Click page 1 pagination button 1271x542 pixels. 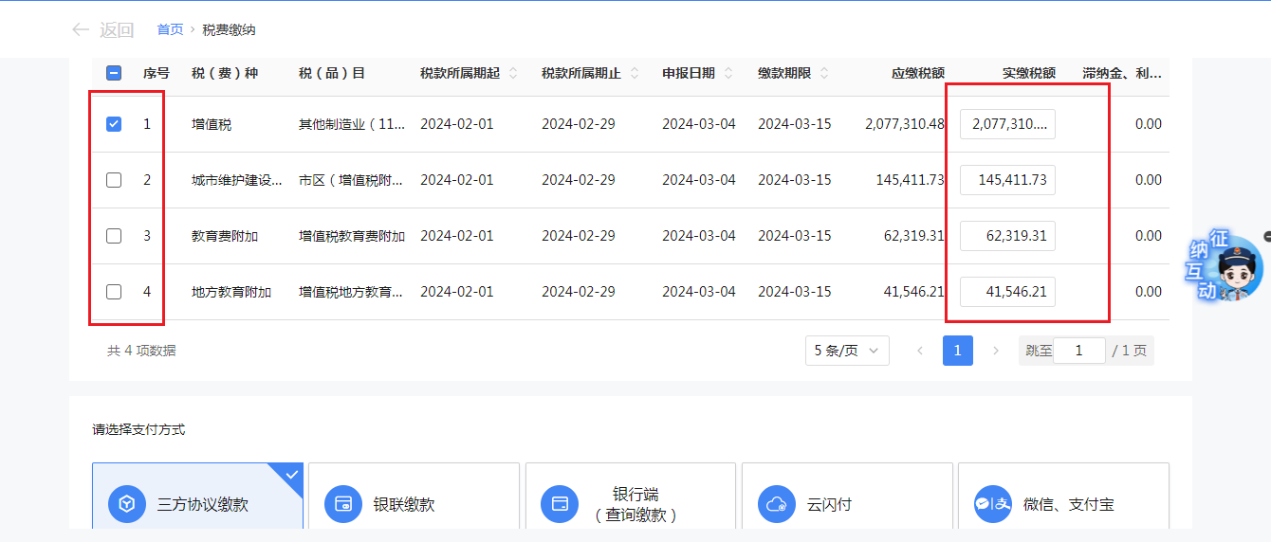coord(957,351)
